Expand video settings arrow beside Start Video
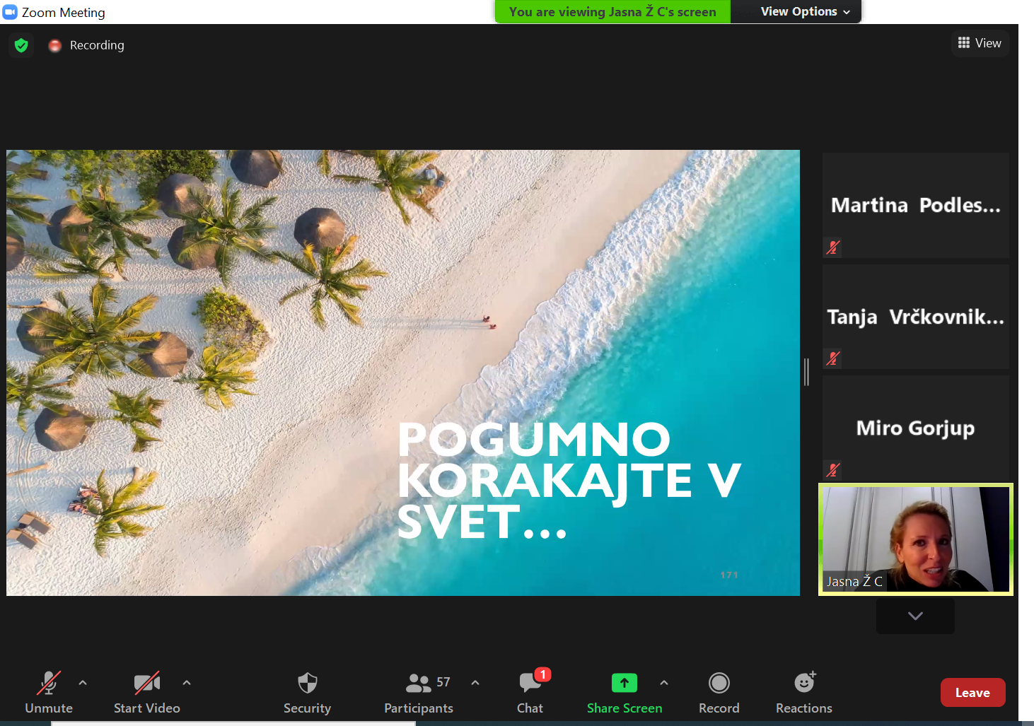 click(187, 683)
